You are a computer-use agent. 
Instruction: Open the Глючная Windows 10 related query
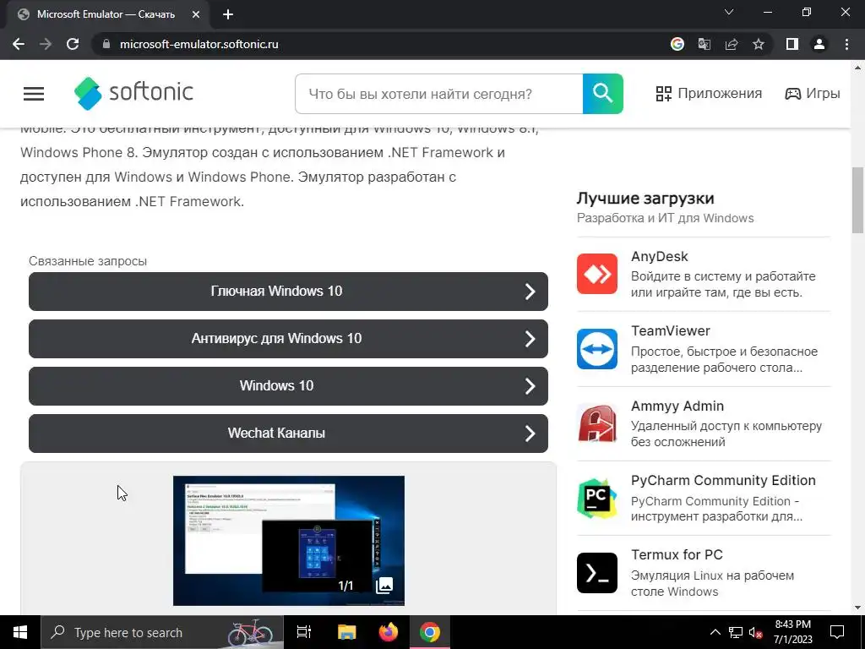[x=288, y=292]
